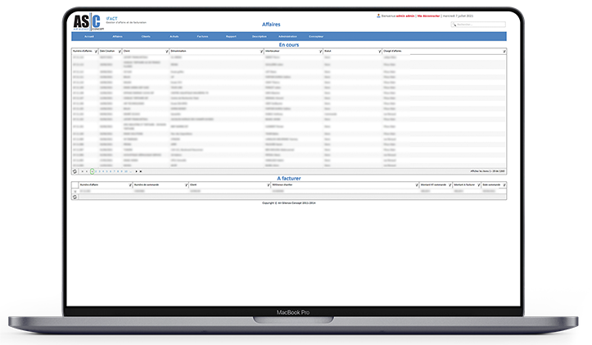Open the Accueil menu item
The image size is (592, 345).
pyautogui.click(x=89, y=37)
